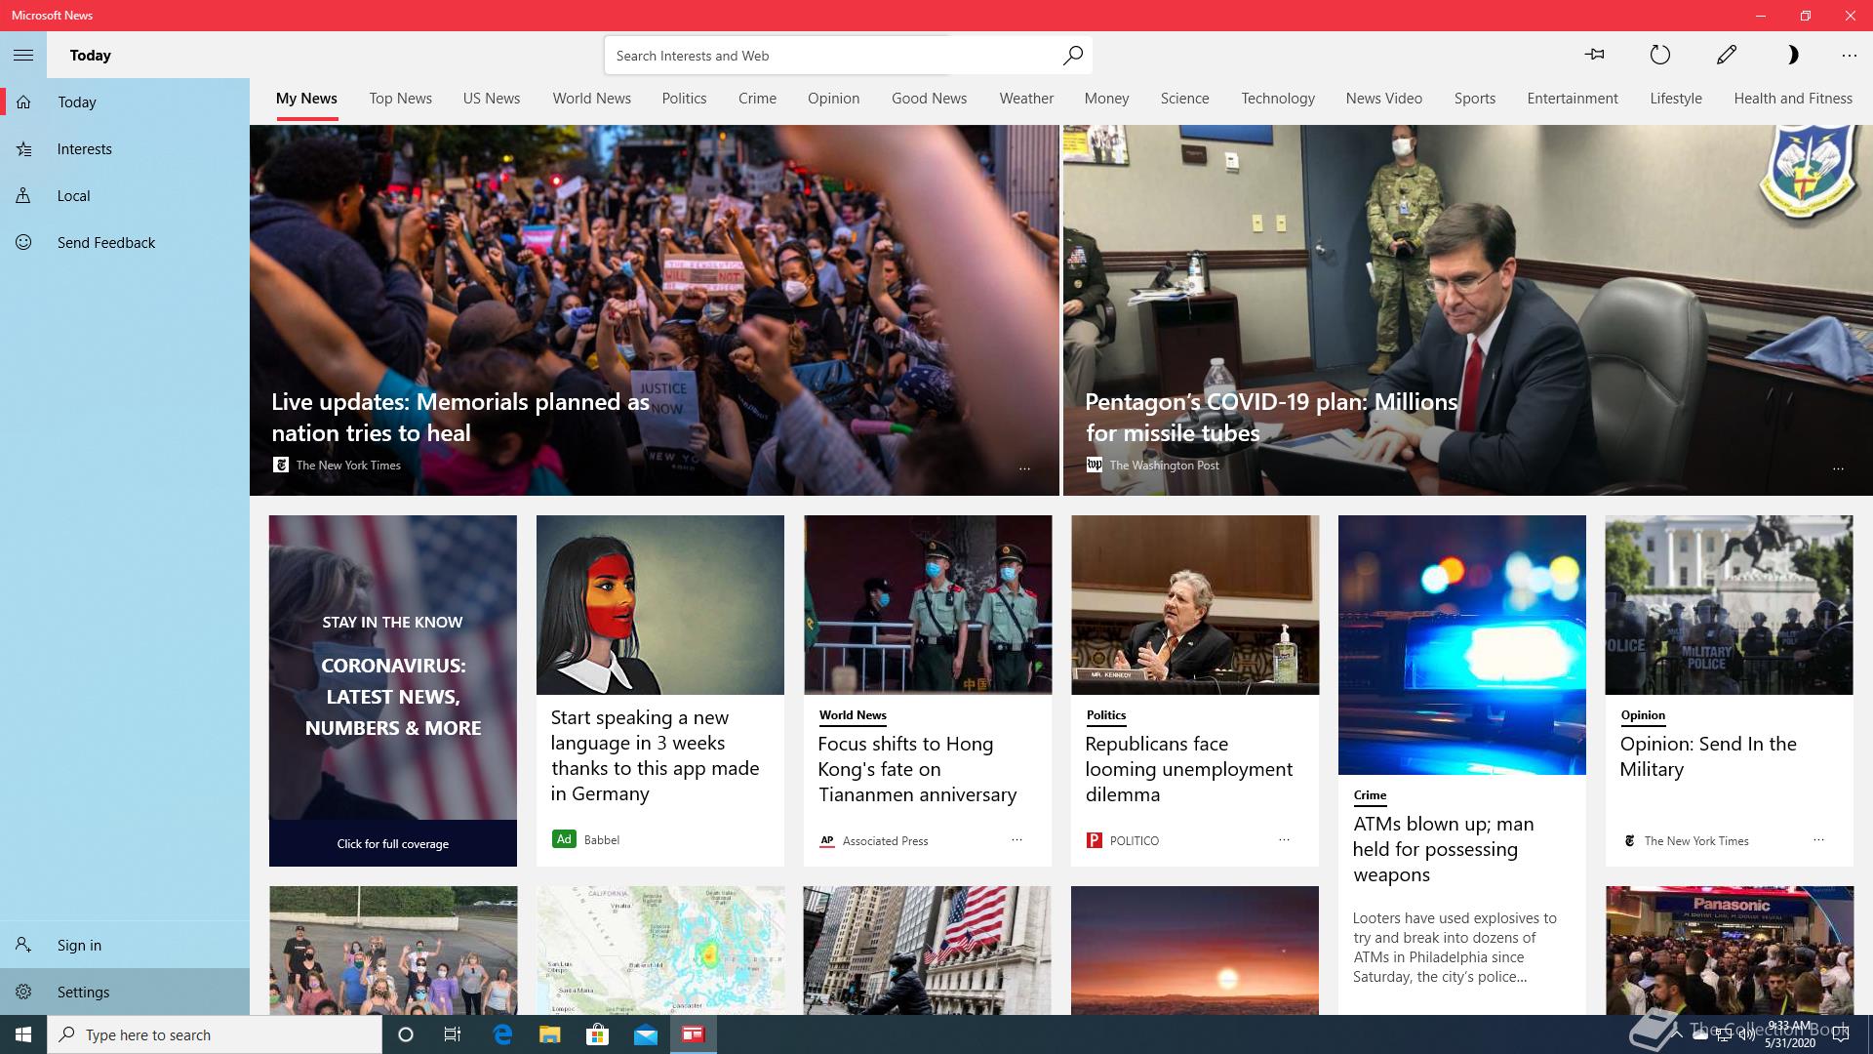This screenshot has width=1873, height=1054.
Task: Focus the Search Interests and Web field
Action: tap(848, 56)
